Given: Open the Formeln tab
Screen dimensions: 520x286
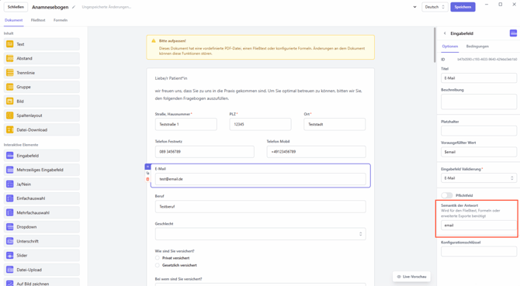Looking at the screenshot, I should tap(61, 20).
